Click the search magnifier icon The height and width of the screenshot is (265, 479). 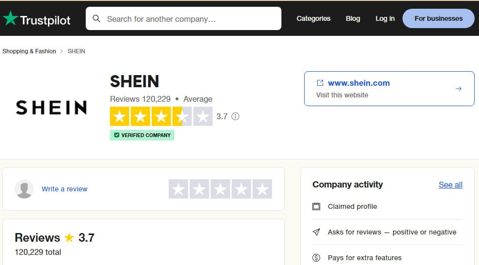pyautogui.click(x=96, y=18)
